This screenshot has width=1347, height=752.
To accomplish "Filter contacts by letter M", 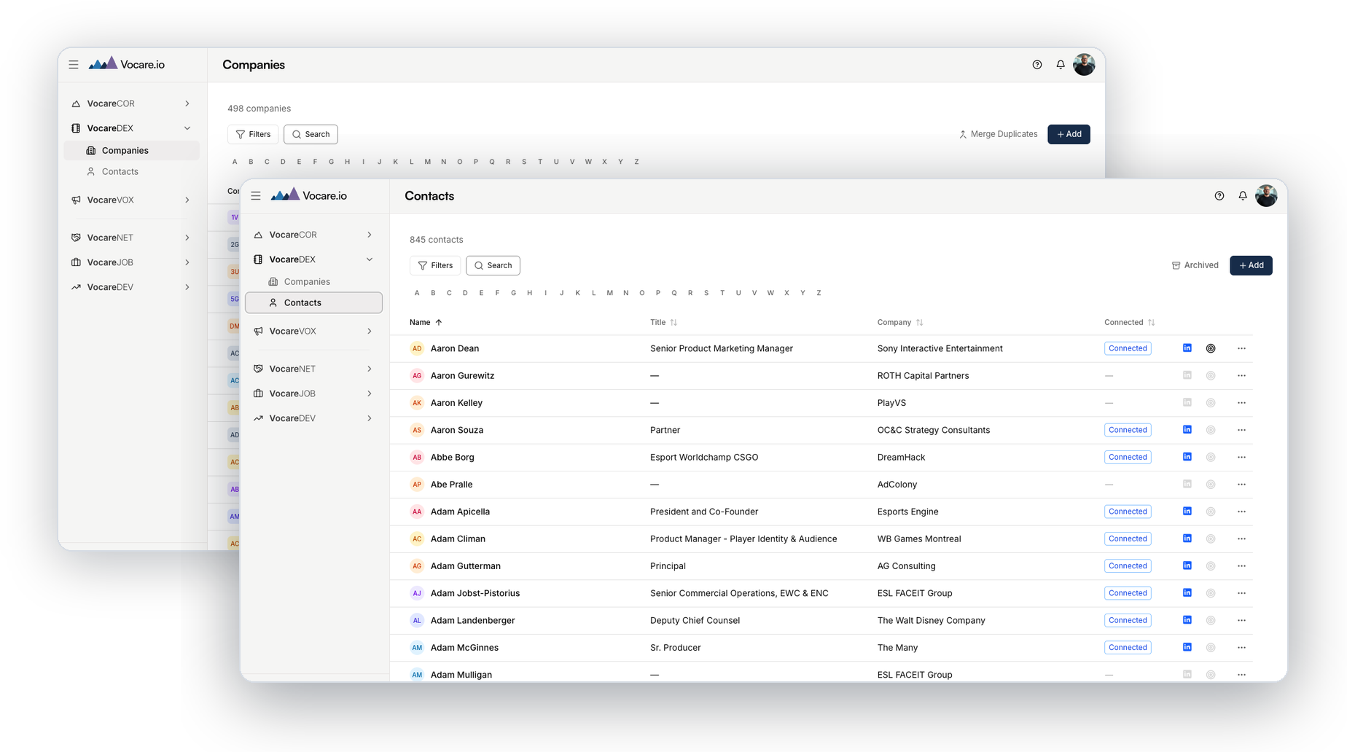I will tap(610, 293).
